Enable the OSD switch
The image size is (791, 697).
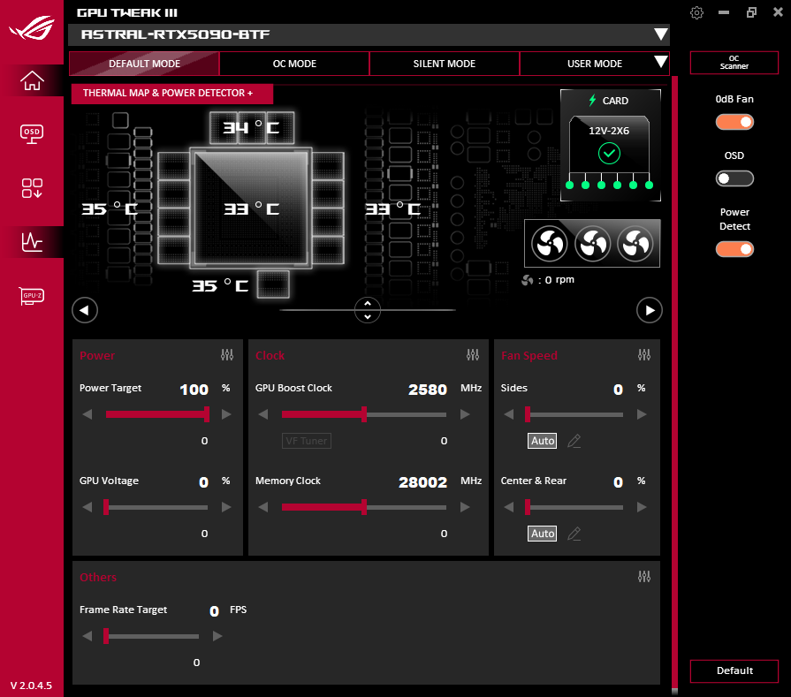pos(734,178)
